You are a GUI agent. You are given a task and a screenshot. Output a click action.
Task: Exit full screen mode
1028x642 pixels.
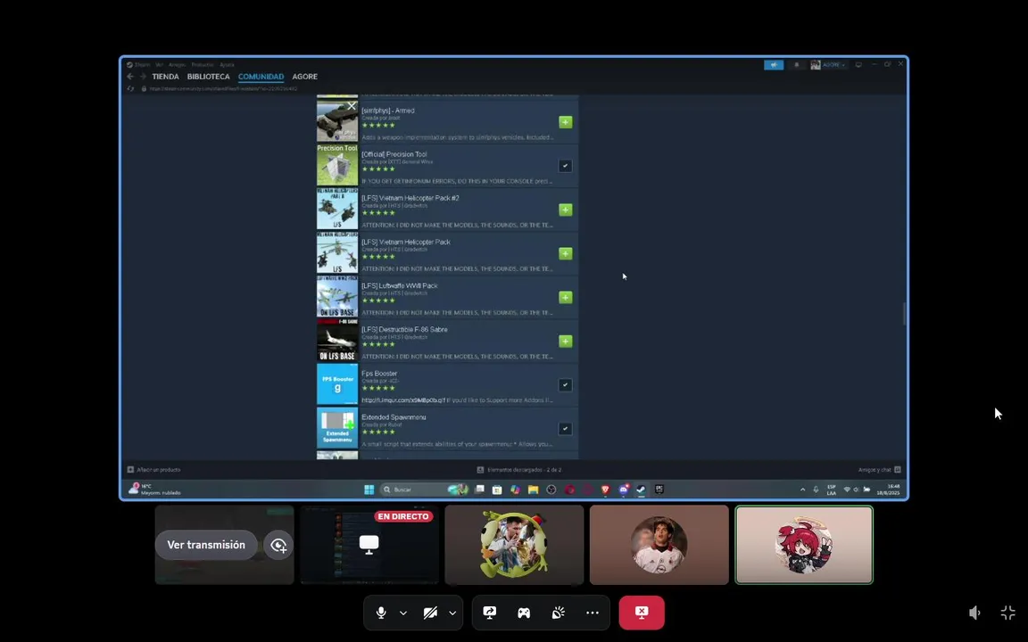(x=1008, y=613)
